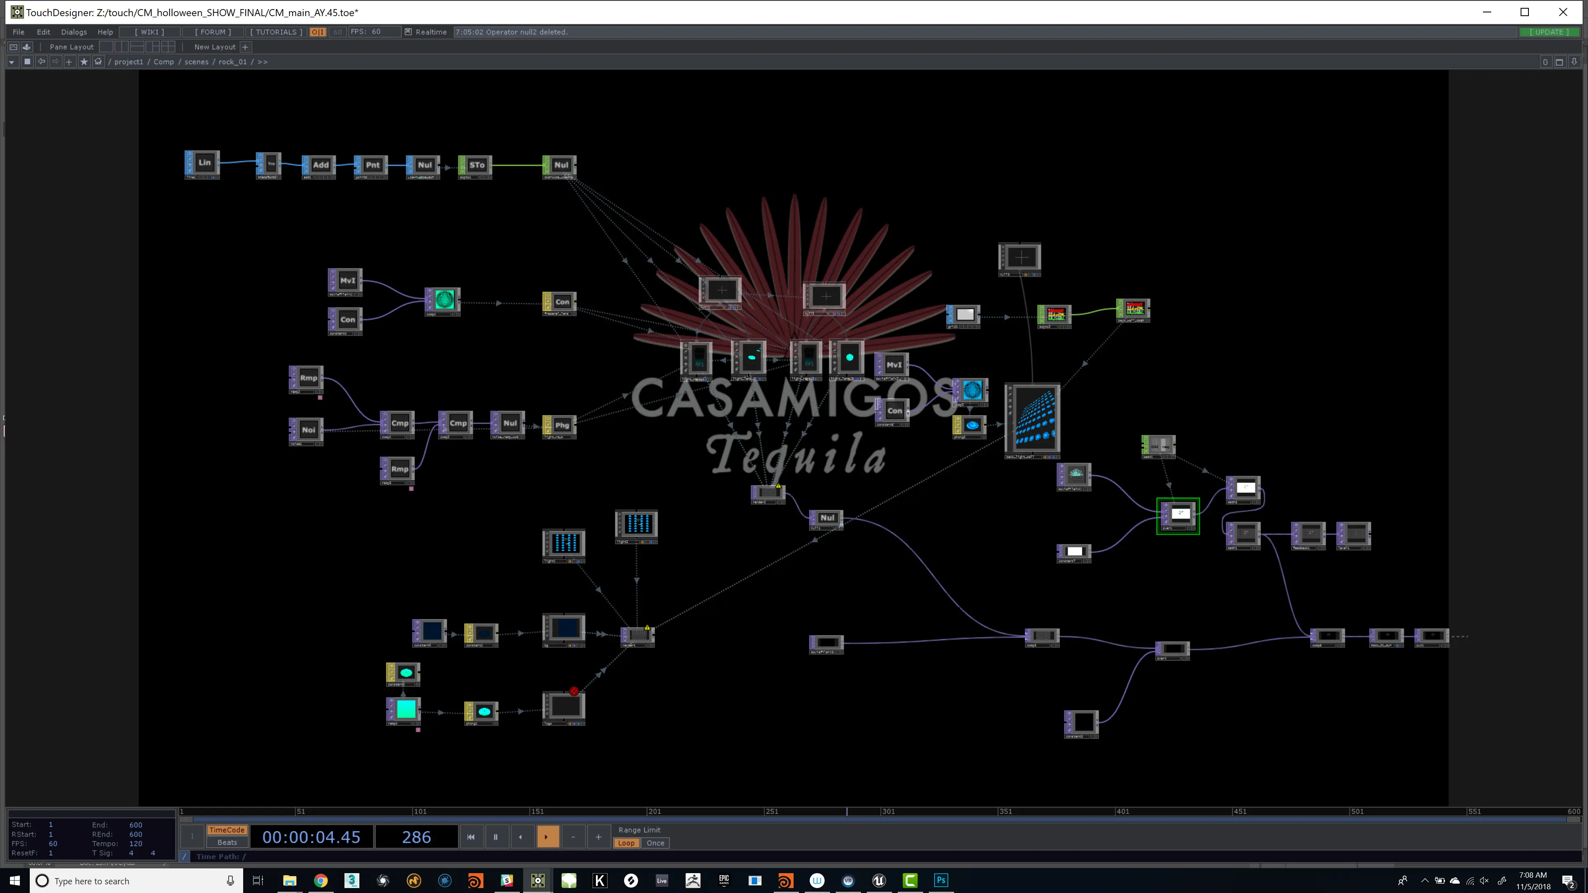
Task: Click the Time Path slash button
Action: tap(184, 857)
